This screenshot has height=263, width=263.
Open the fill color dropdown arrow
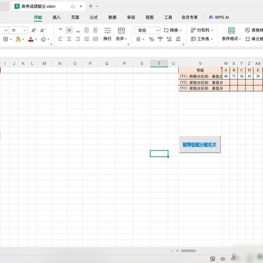pyautogui.click(x=23, y=39)
